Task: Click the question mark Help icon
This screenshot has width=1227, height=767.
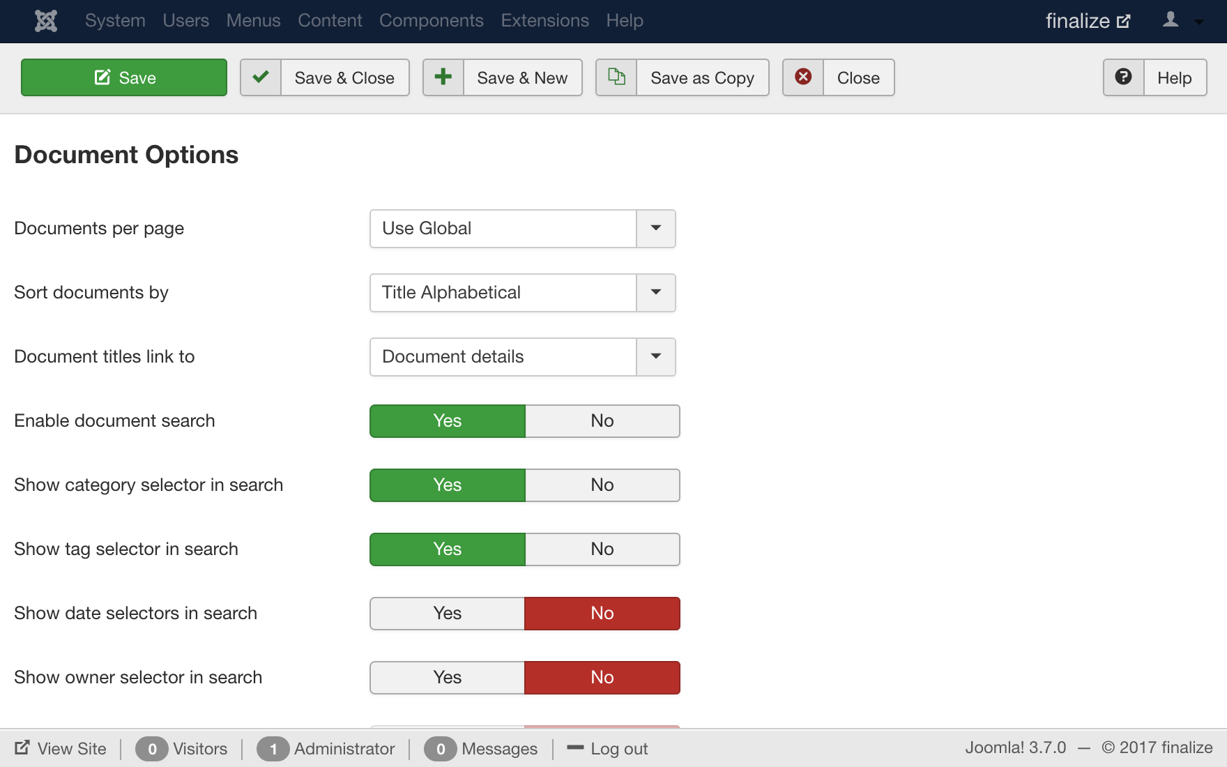Action: click(1123, 77)
